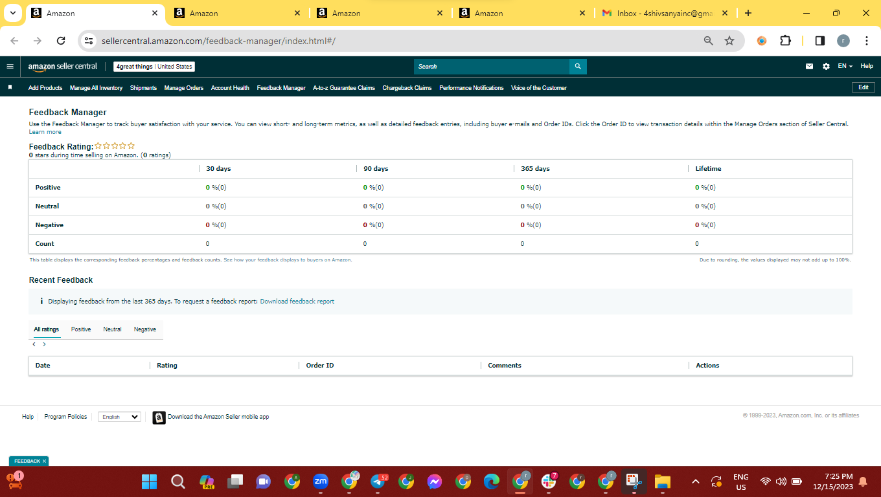The height and width of the screenshot is (497, 881).
Task: Open Zoom from the taskbar
Action: coord(321,481)
